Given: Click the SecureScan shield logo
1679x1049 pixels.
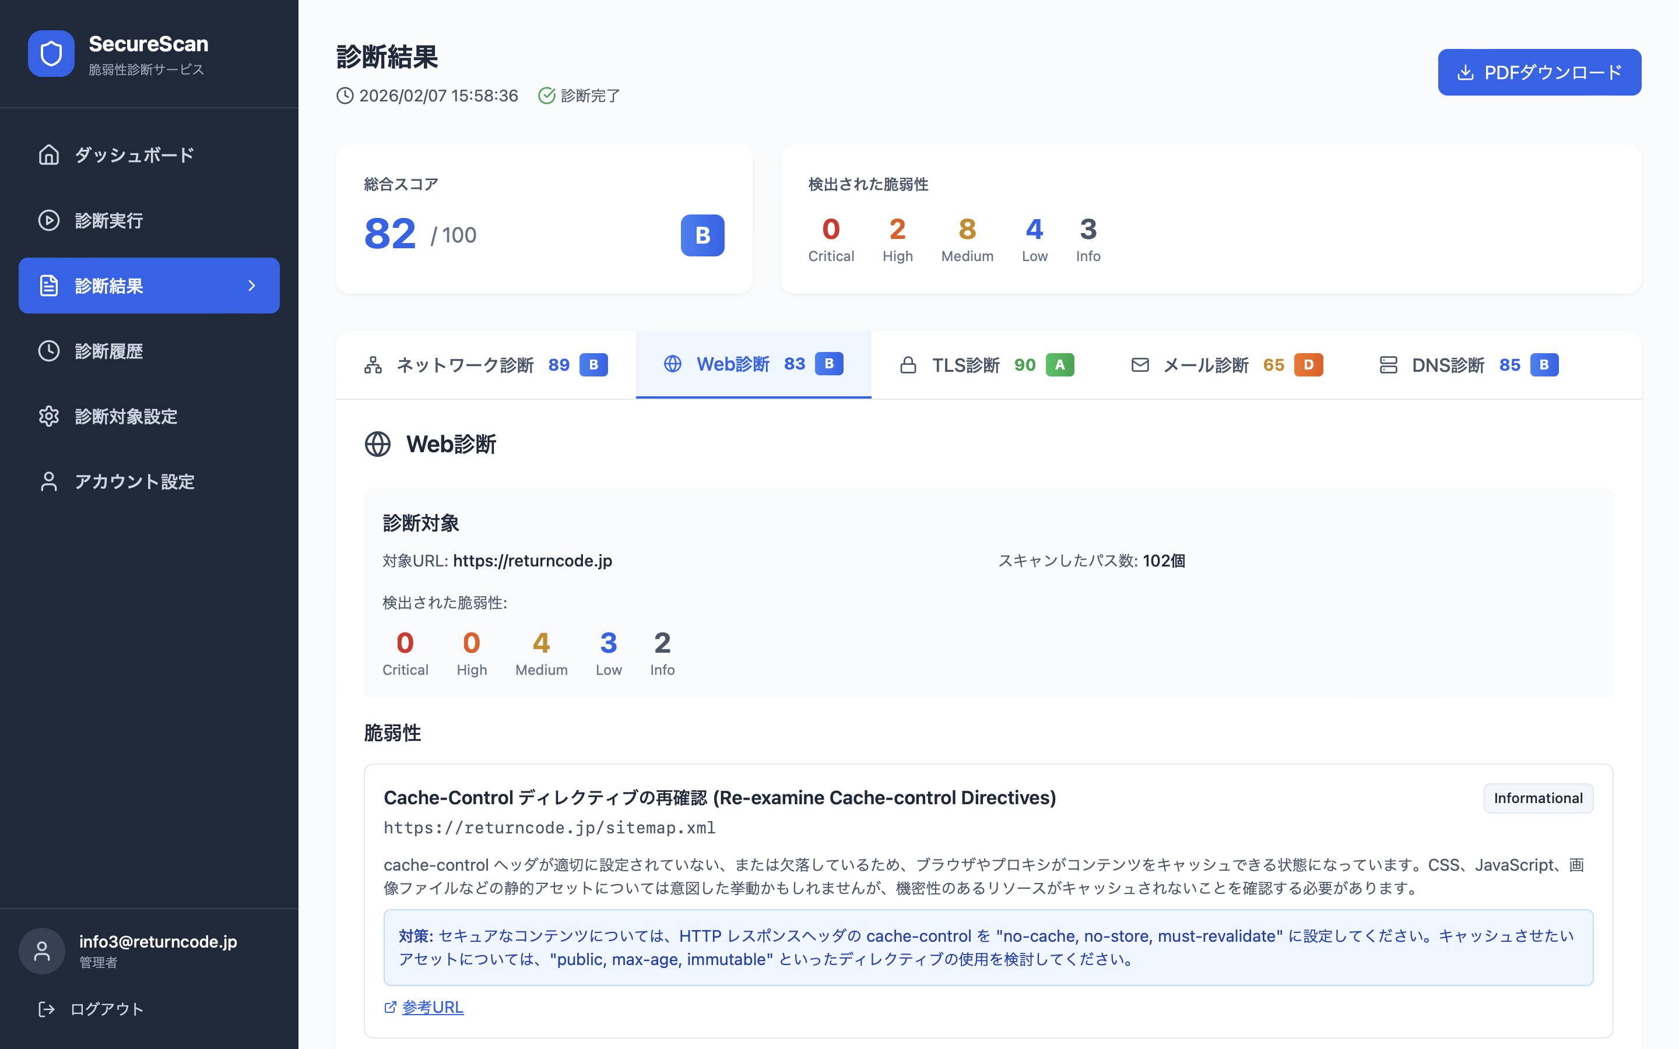Looking at the screenshot, I should [x=51, y=54].
